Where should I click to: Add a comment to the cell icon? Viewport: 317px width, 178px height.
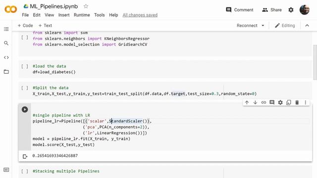point(272,102)
